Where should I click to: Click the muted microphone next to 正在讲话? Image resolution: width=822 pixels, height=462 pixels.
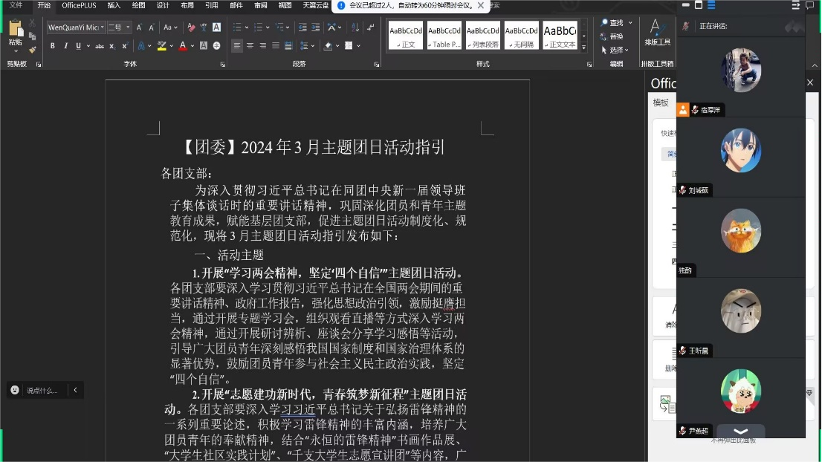[x=686, y=26]
